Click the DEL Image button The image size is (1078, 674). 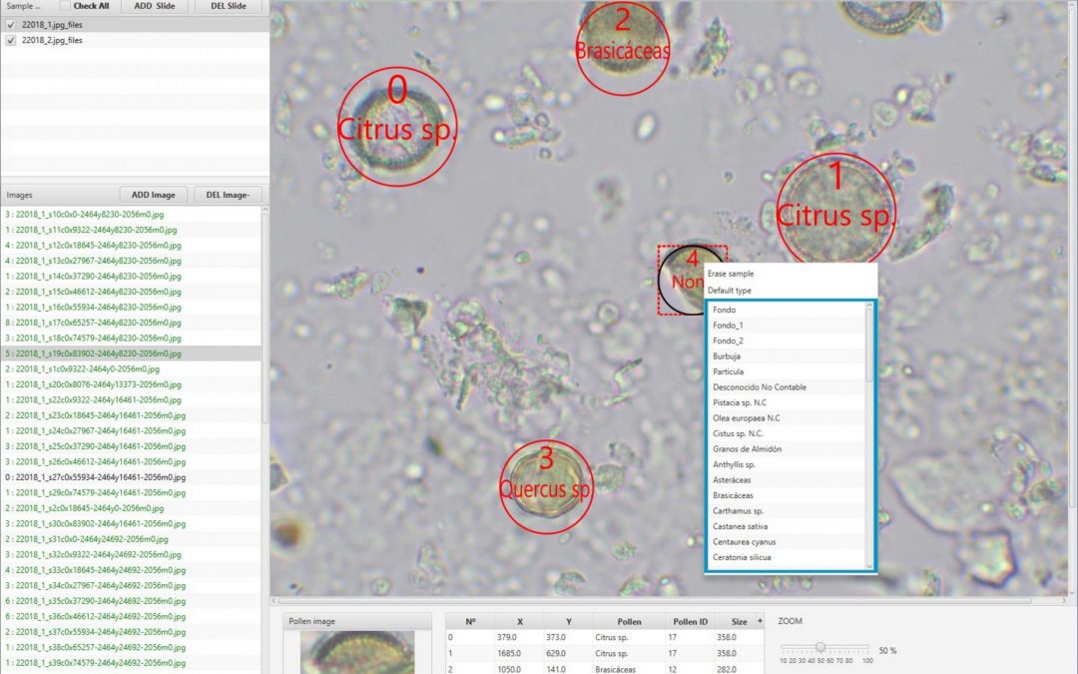tap(228, 195)
